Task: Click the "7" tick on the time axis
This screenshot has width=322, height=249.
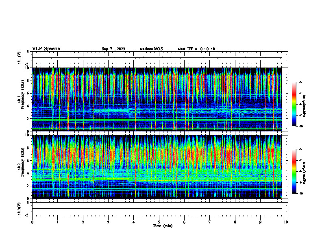Action: point(210,222)
